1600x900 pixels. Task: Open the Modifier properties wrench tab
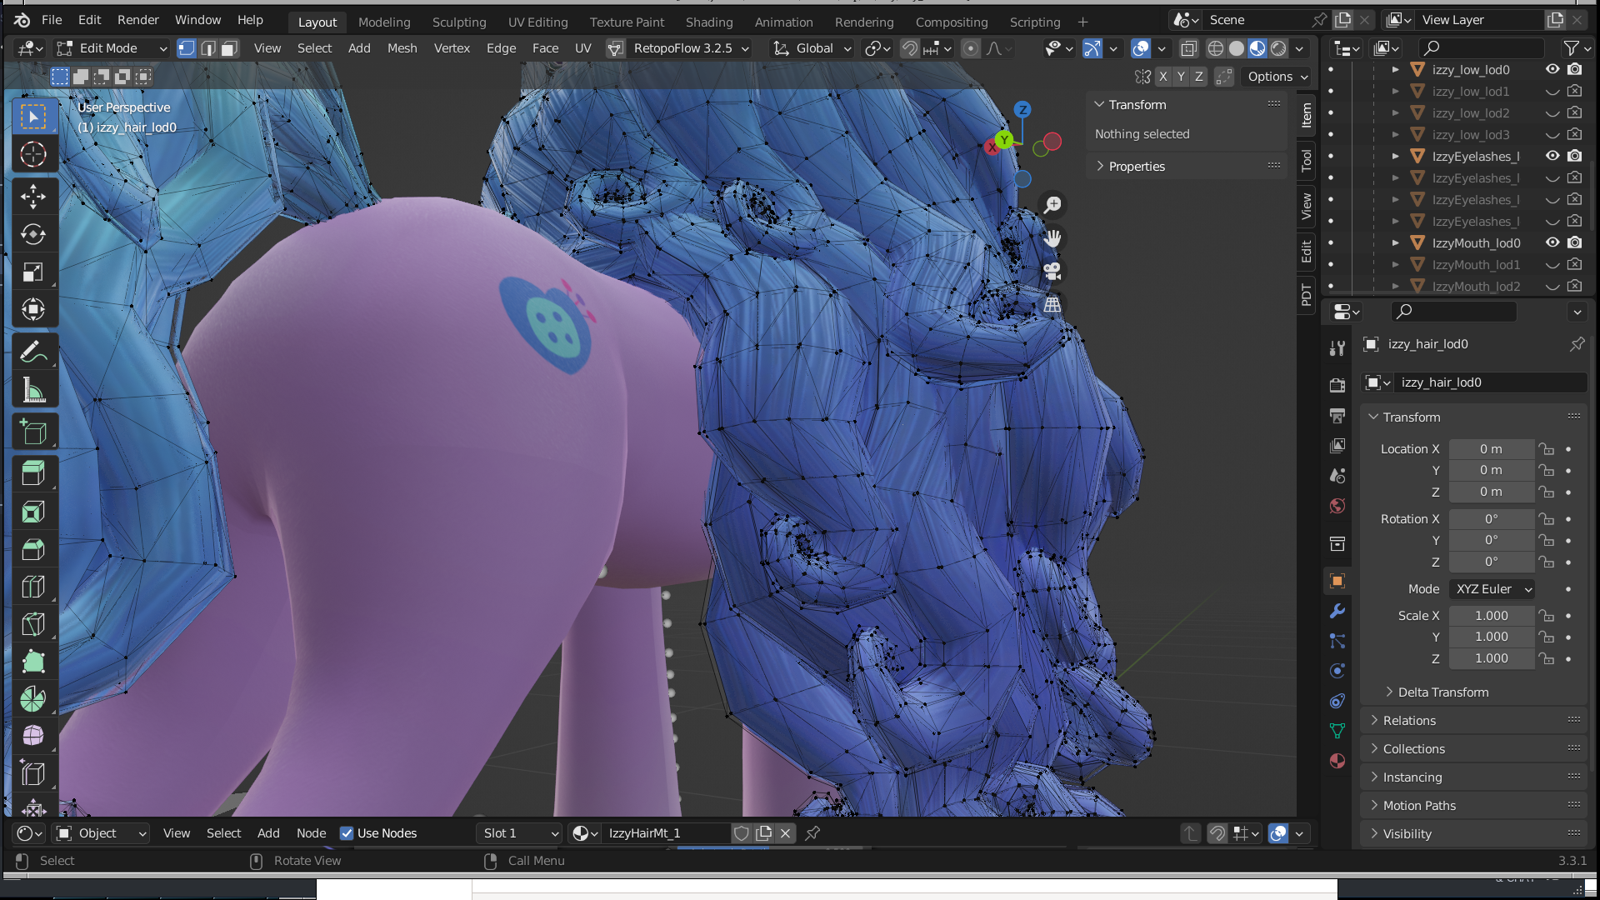(1337, 611)
